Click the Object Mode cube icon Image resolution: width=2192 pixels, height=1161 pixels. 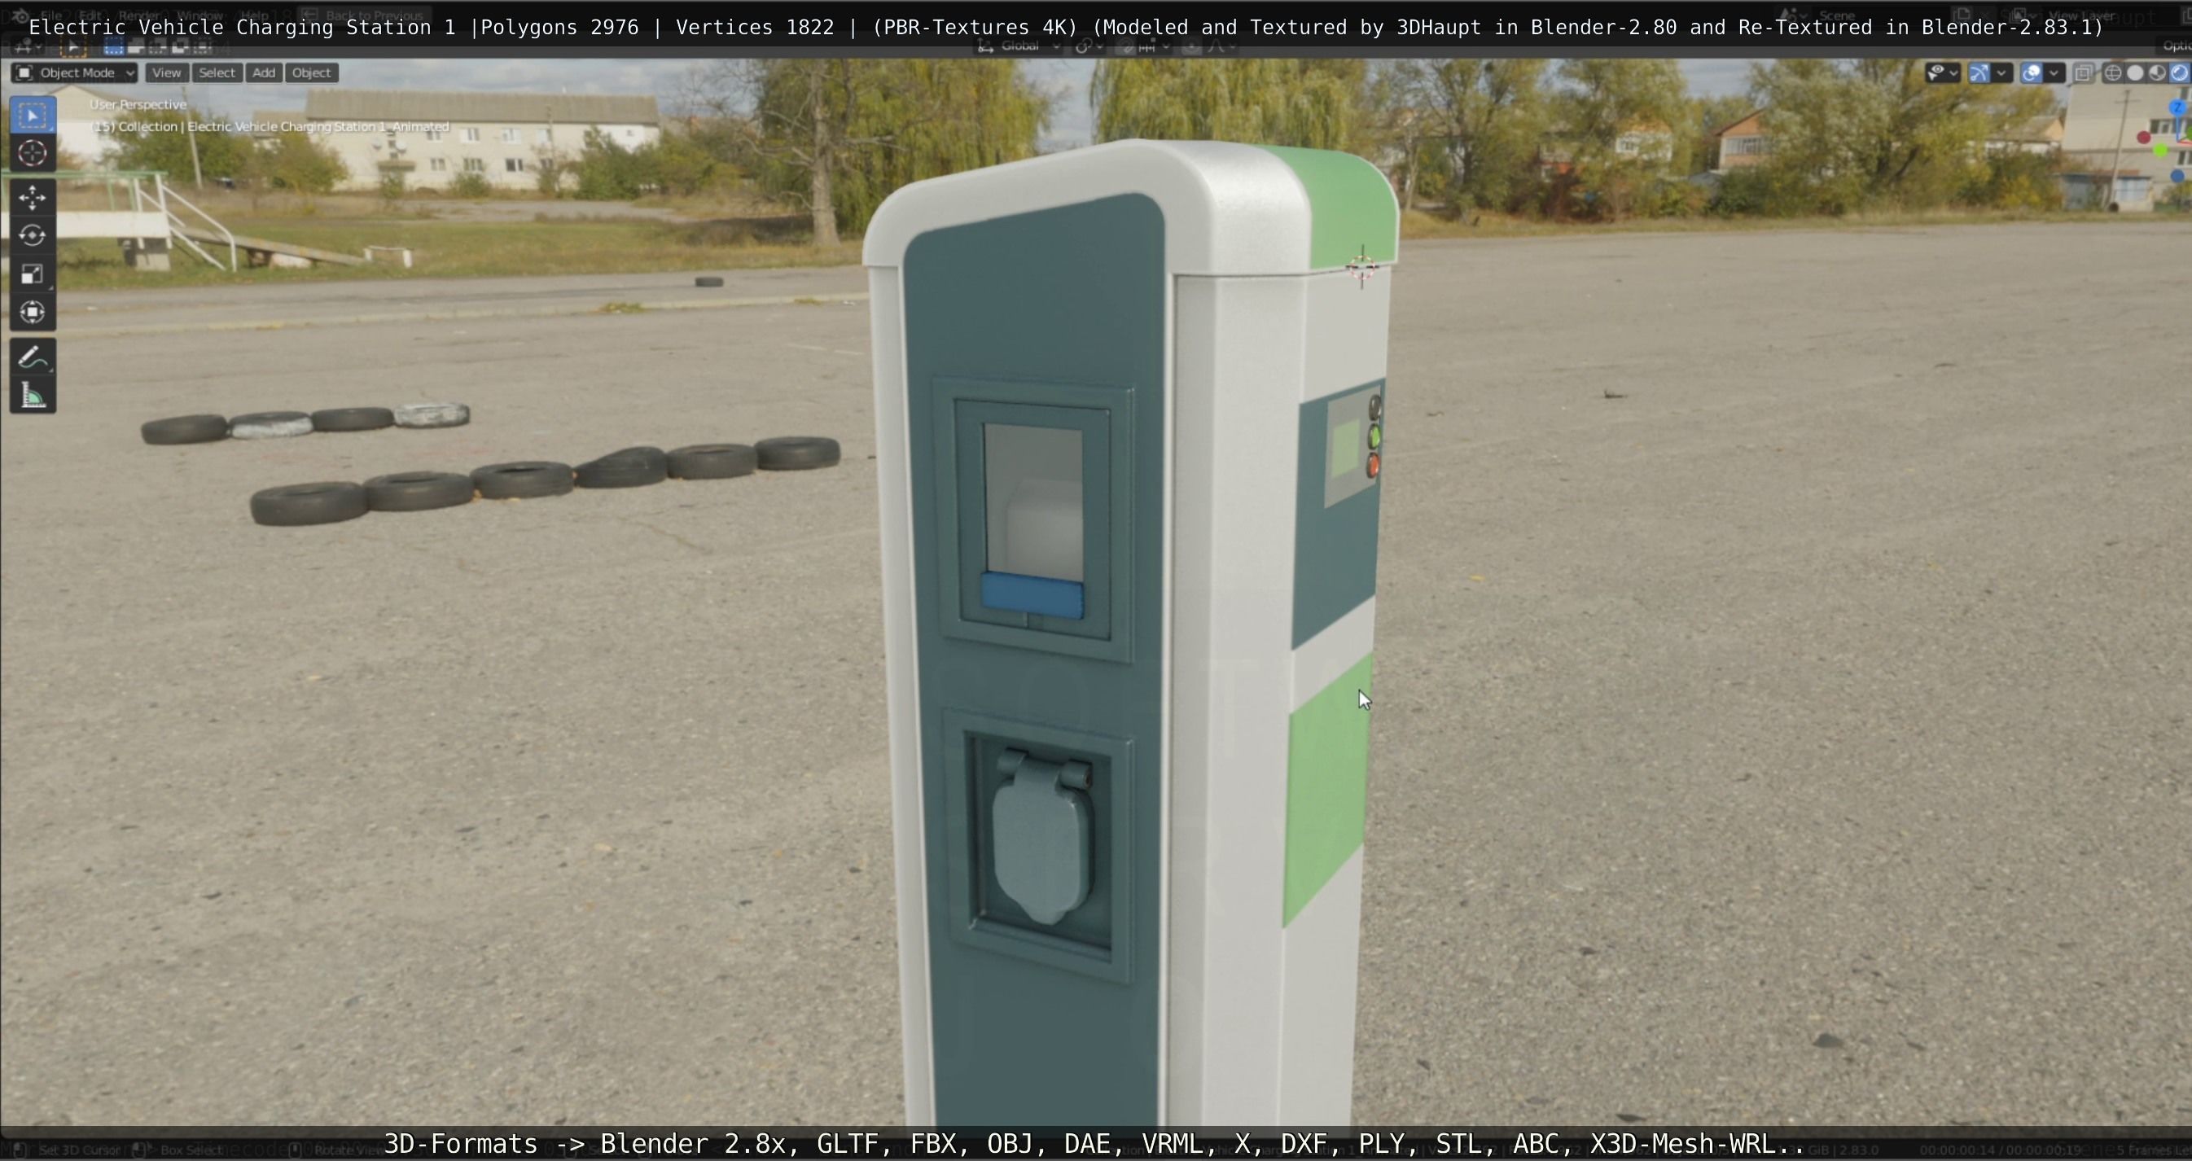click(x=24, y=73)
